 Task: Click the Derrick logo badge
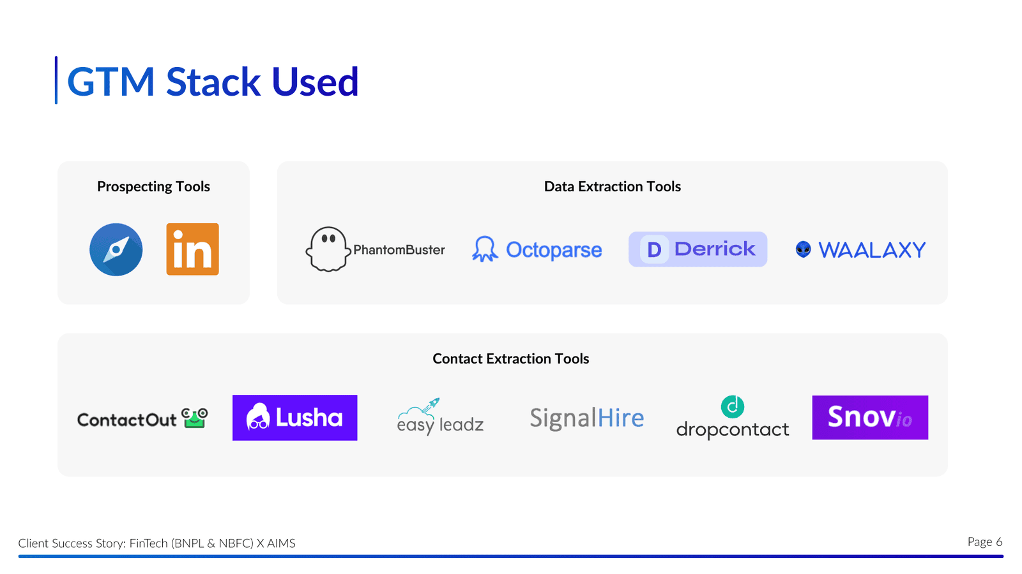(698, 249)
